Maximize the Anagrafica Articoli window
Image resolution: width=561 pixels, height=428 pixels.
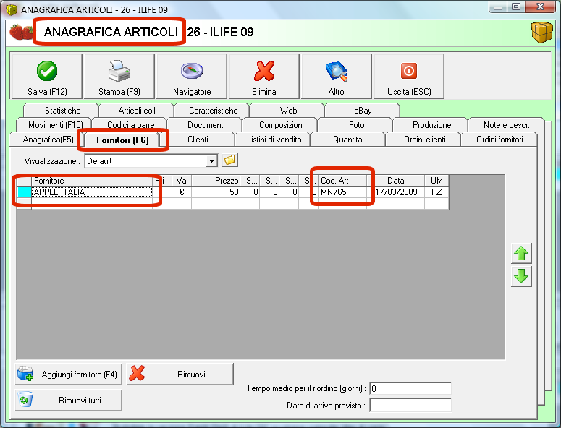click(x=515, y=7)
